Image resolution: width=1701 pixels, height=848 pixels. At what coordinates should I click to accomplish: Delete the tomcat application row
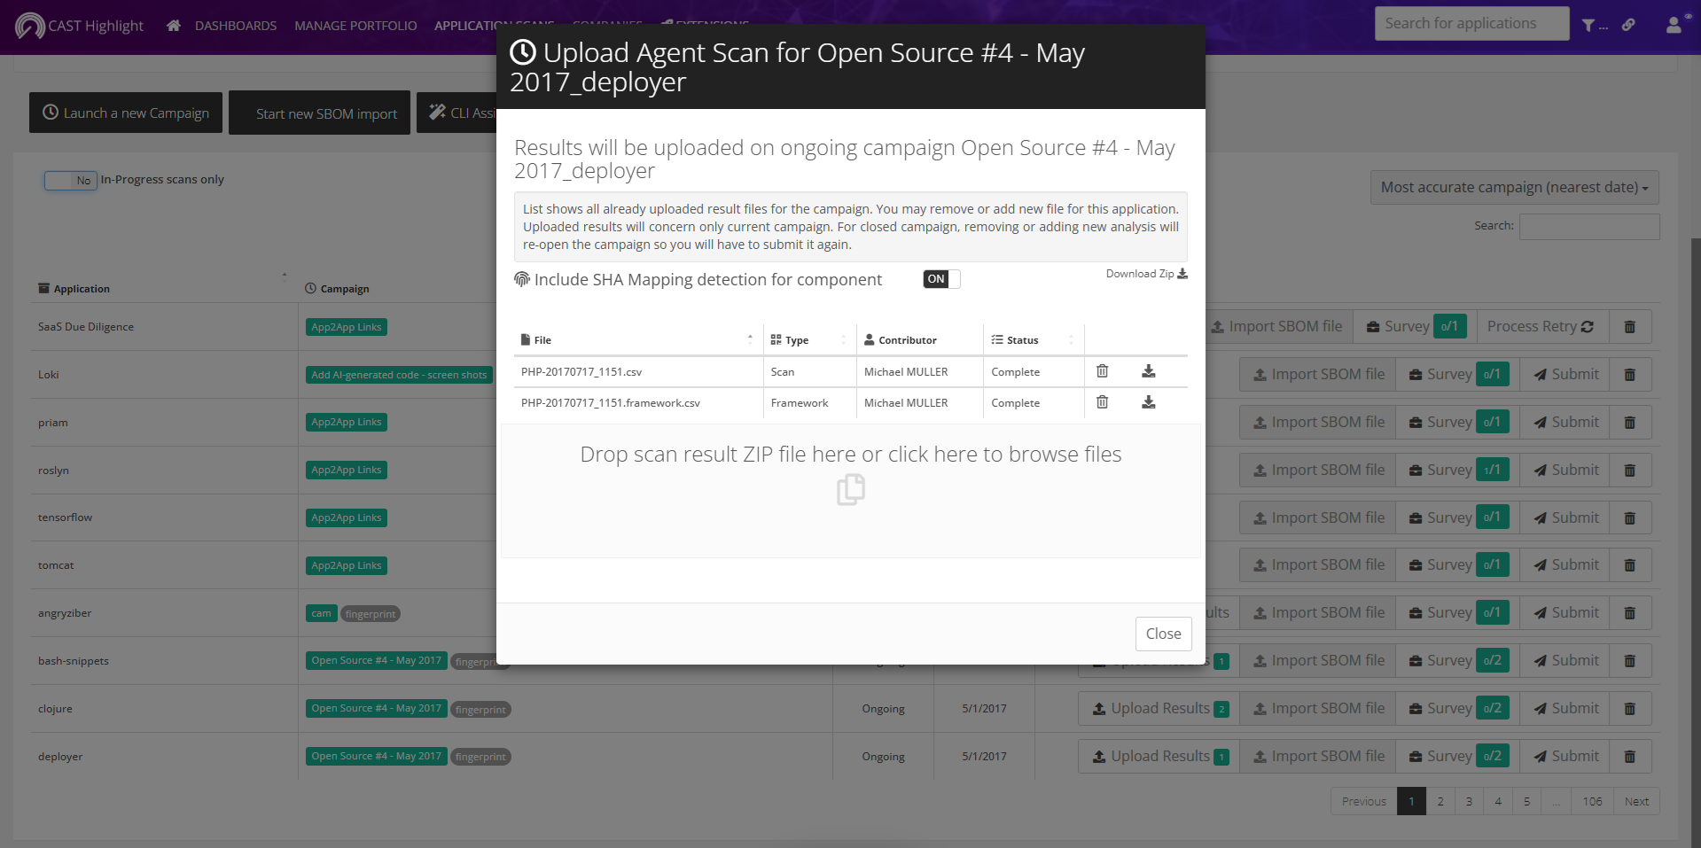click(1629, 564)
